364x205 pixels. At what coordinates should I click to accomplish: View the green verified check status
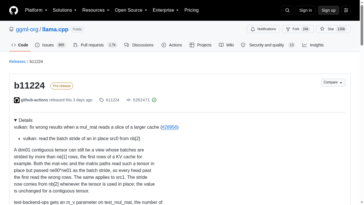click(x=154, y=100)
